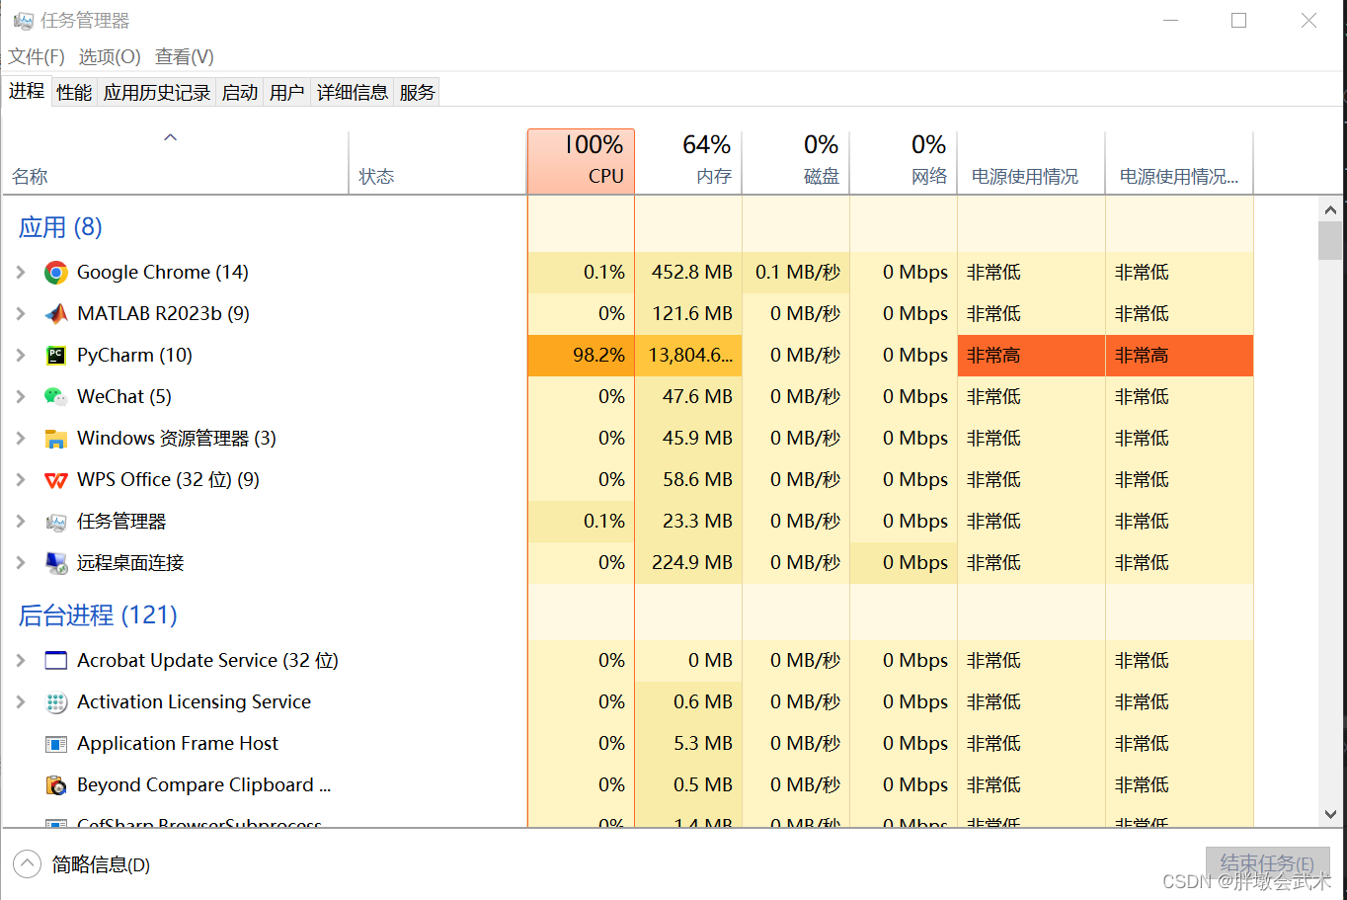Switch to the 性能 tab
Viewport: 1347px width, 900px height.
pyautogui.click(x=74, y=92)
